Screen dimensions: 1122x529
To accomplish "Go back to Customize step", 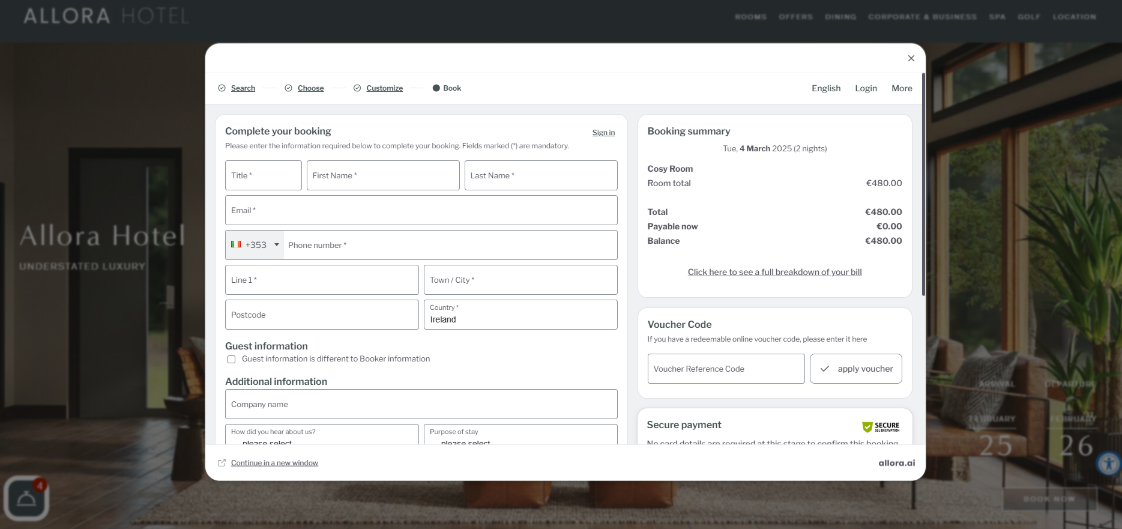I will [384, 88].
